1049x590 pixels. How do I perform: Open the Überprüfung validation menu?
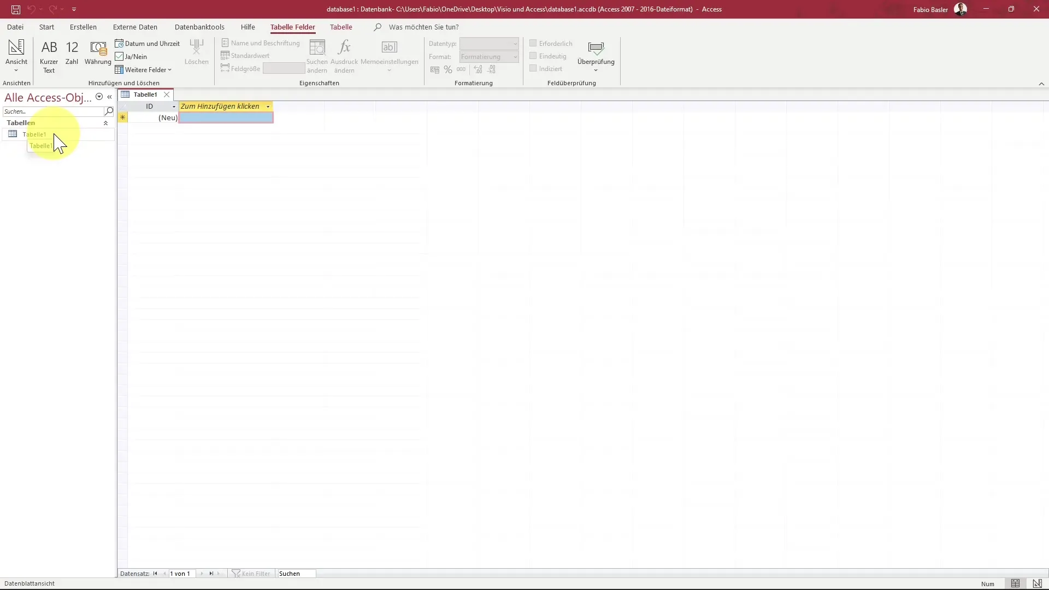tap(596, 56)
